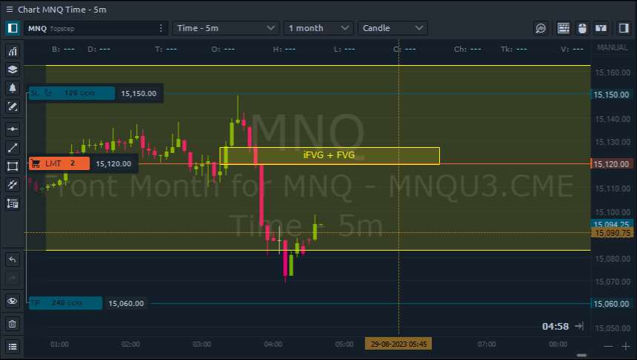The width and height of the screenshot is (637, 360).
Task: Click the LMT 2 limit order label
Action: coord(59,163)
